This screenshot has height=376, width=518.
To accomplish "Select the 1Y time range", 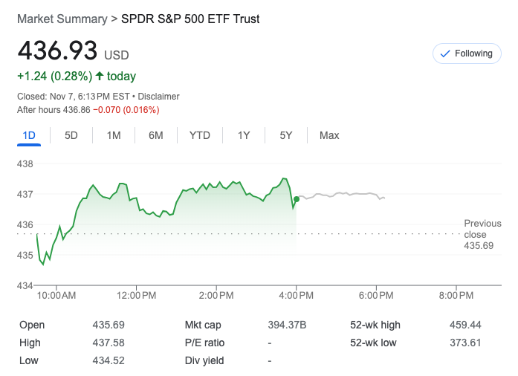I will tap(244, 135).
